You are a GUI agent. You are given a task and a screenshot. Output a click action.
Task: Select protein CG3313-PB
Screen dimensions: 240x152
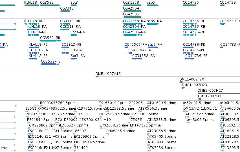pos(65,47)
